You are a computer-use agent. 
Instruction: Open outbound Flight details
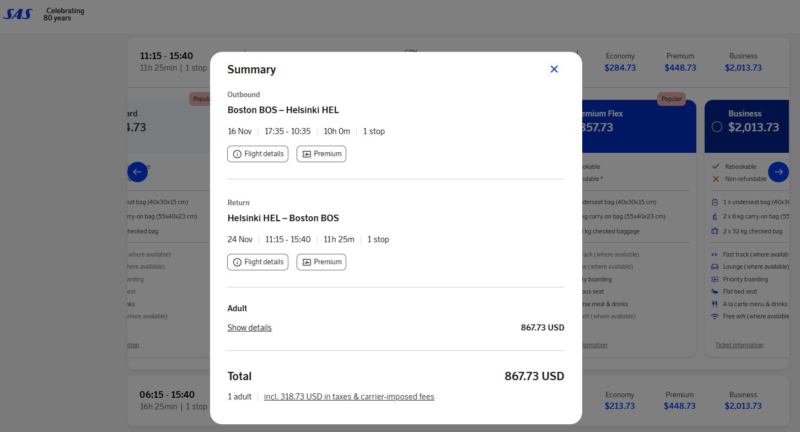pos(257,154)
